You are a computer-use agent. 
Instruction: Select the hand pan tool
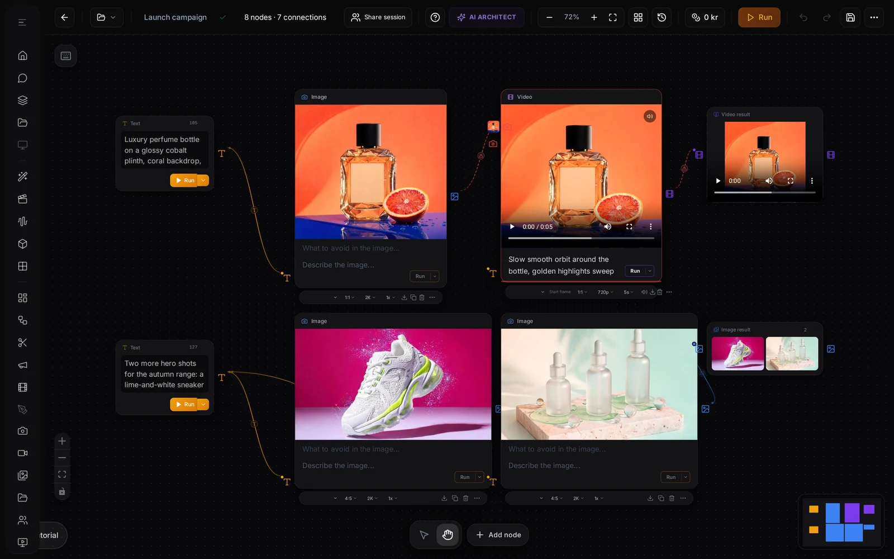pyautogui.click(x=448, y=535)
